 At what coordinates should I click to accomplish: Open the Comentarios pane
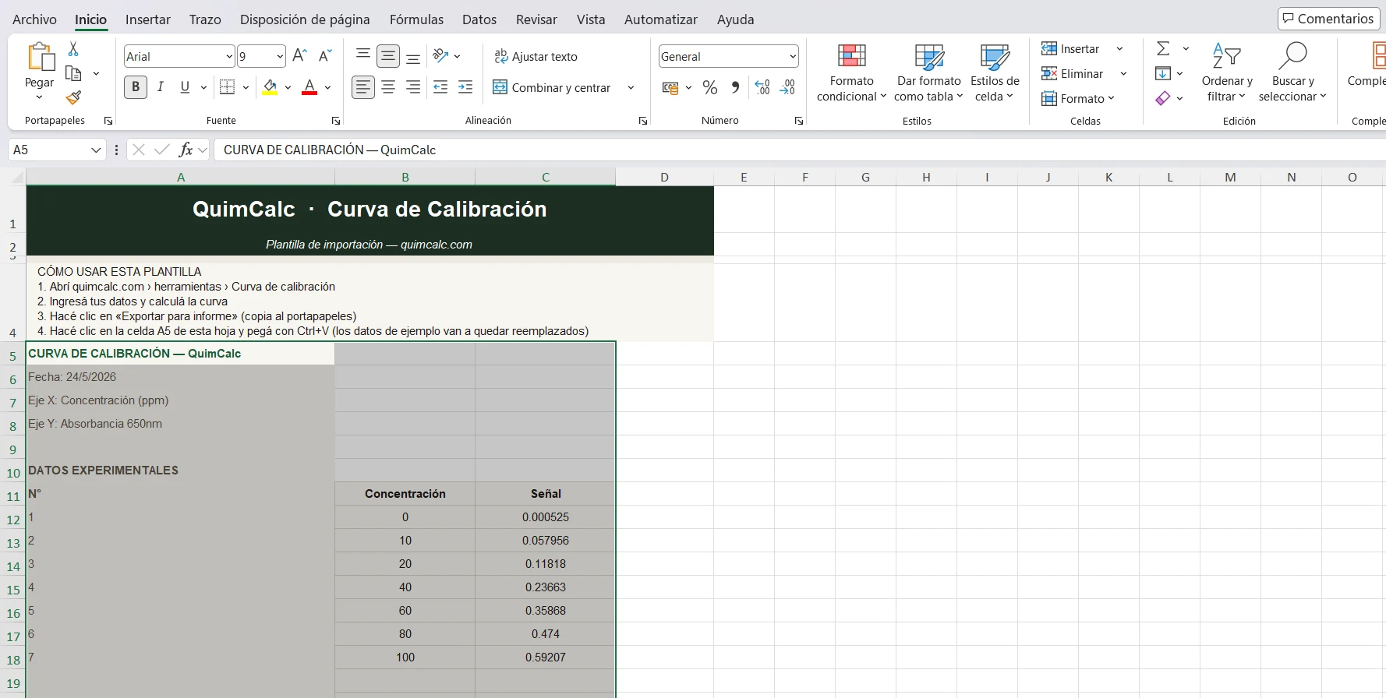[1328, 19]
